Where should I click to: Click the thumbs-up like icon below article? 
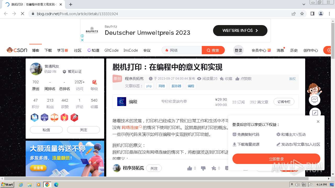tap(190, 168)
